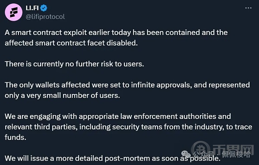Screen dimensions: 259x165
Task: Click the blue verified checkmark badge
Action: point(44,8)
